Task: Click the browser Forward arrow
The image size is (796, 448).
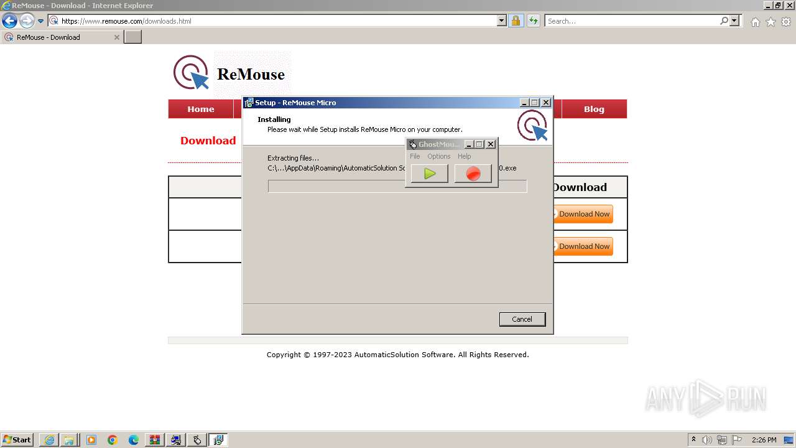Action: pos(26,21)
